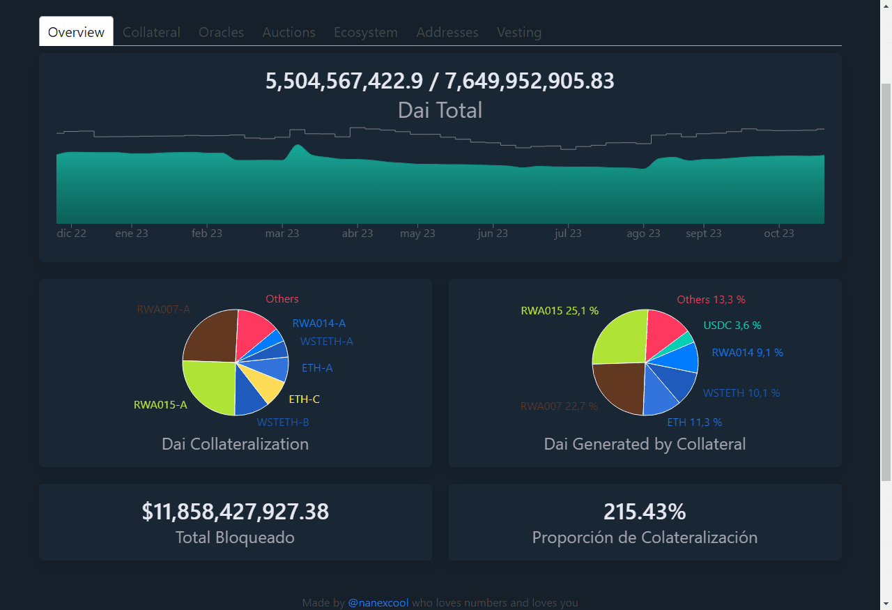Click the scrollbar up arrow
This screenshot has height=610, width=892.
(x=886, y=5)
